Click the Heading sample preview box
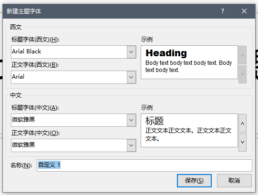 click(x=189, y=62)
